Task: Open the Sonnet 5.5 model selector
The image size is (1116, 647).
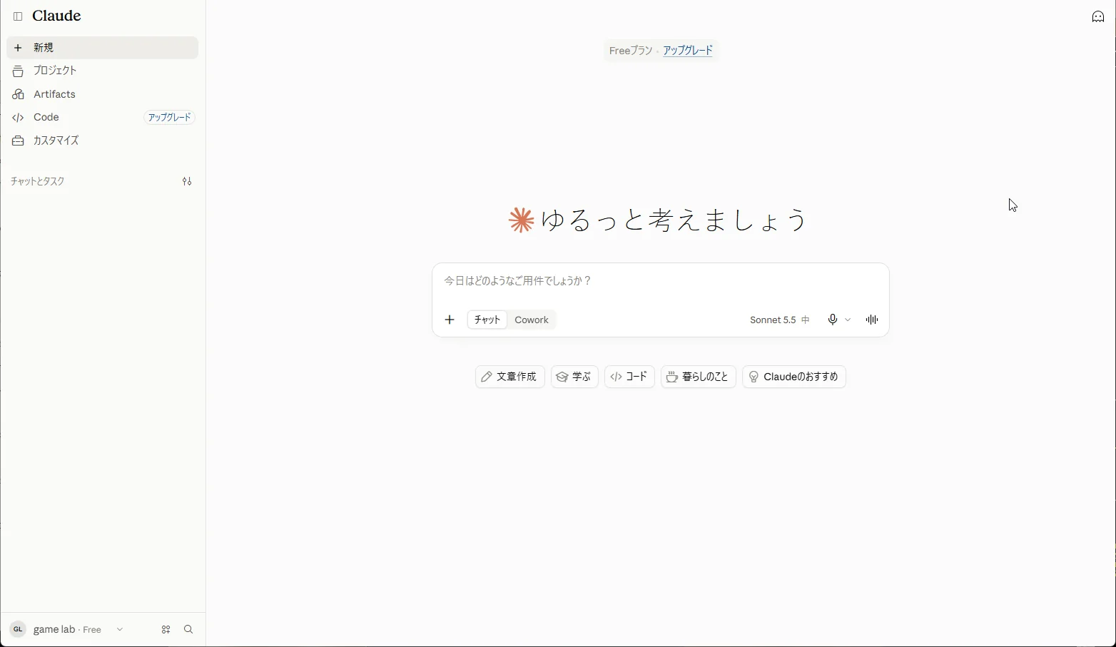Action: pos(779,320)
